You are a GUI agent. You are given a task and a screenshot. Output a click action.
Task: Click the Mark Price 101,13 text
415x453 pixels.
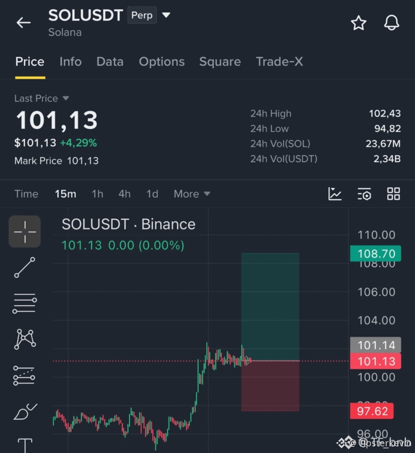57,160
